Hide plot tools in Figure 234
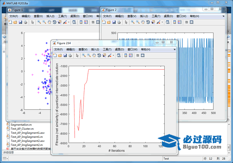The image size is (233, 163). pos(138,55)
